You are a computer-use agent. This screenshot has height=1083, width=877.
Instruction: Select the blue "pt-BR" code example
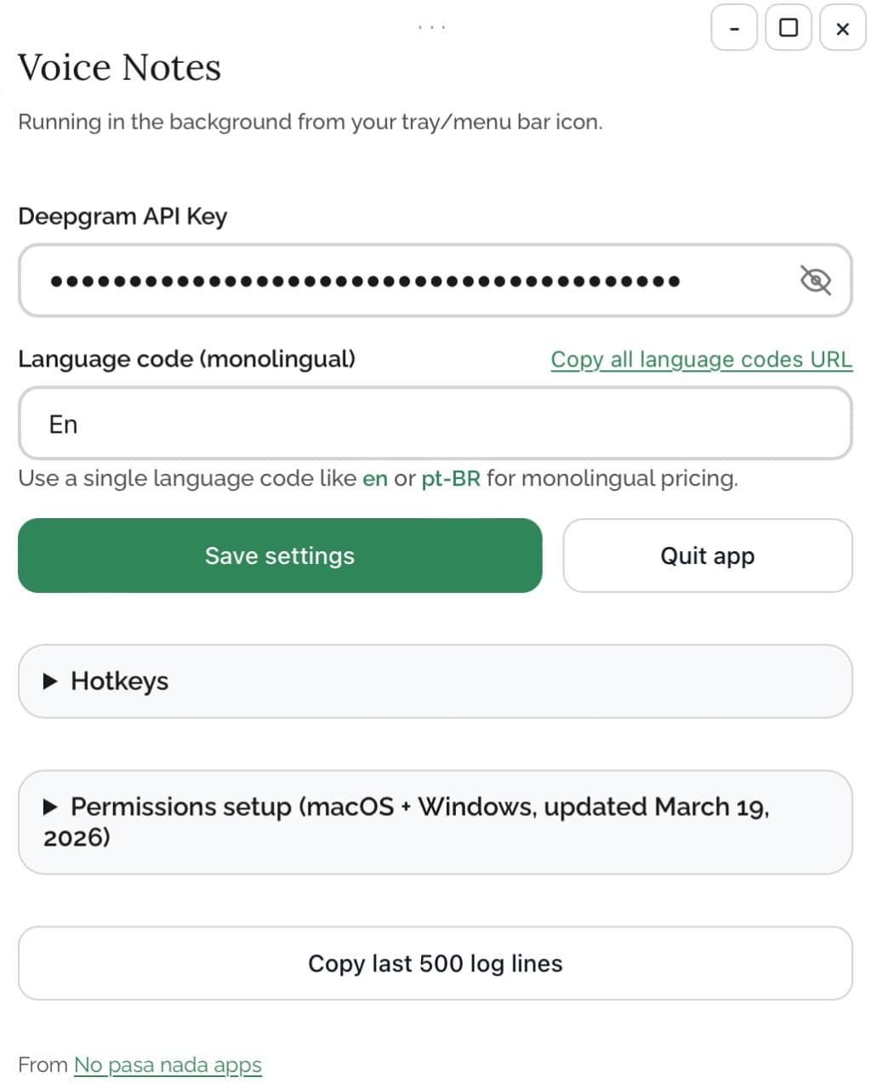coord(450,478)
